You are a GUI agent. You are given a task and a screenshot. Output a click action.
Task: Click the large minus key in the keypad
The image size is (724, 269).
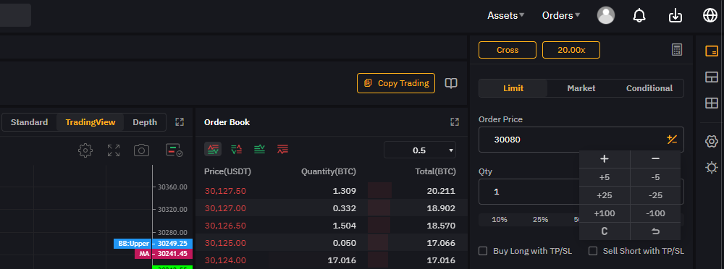(x=655, y=159)
